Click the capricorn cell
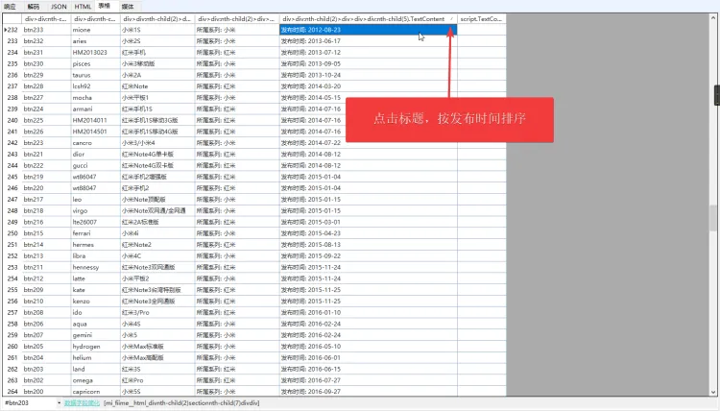The height and width of the screenshot is (411, 720). (x=95, y=392)
